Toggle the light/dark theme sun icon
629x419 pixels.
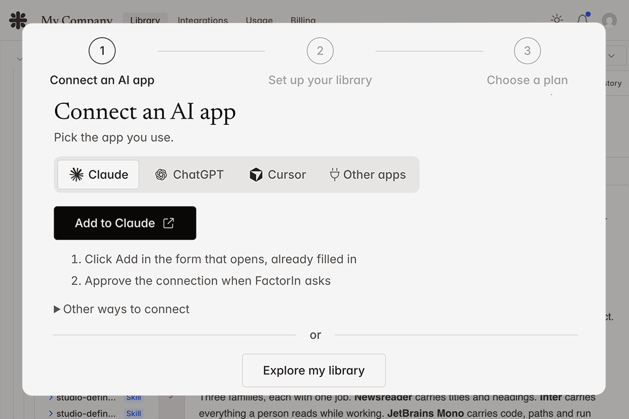click(x=557, y=20)
